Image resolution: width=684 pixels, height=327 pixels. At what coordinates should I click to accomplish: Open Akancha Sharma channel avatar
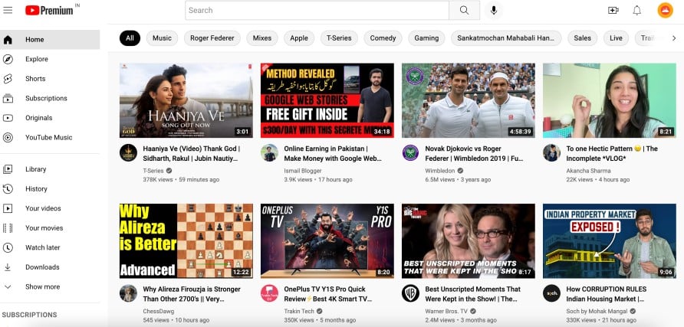[551, 153]
